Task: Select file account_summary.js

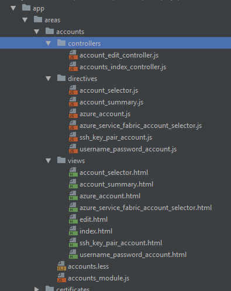Action: pyautogui.click(x=111, y=102)
